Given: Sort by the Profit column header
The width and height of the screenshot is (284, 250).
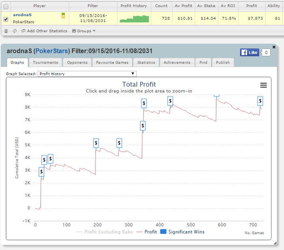Looking at the screenshot, I should [252, 6].
